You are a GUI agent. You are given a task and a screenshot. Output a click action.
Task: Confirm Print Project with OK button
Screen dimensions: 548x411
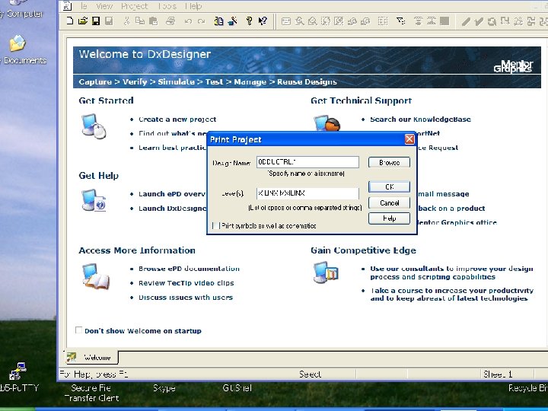pyautogui.click(x=389, y=187)
